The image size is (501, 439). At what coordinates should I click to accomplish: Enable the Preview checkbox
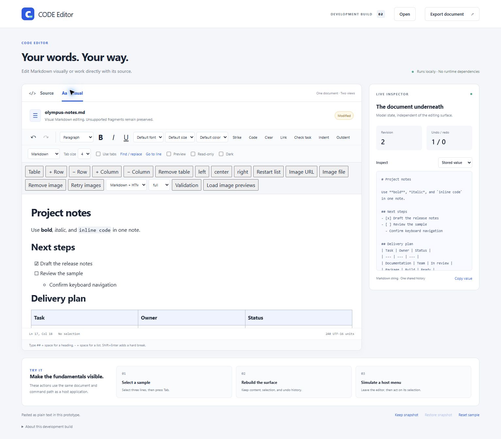pyautogui.click(x=169, y=154)
